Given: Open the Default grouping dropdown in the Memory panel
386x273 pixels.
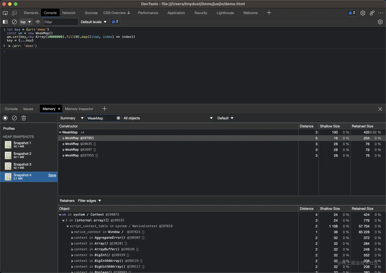Looking at the screenshot, I should click(225, 118).
